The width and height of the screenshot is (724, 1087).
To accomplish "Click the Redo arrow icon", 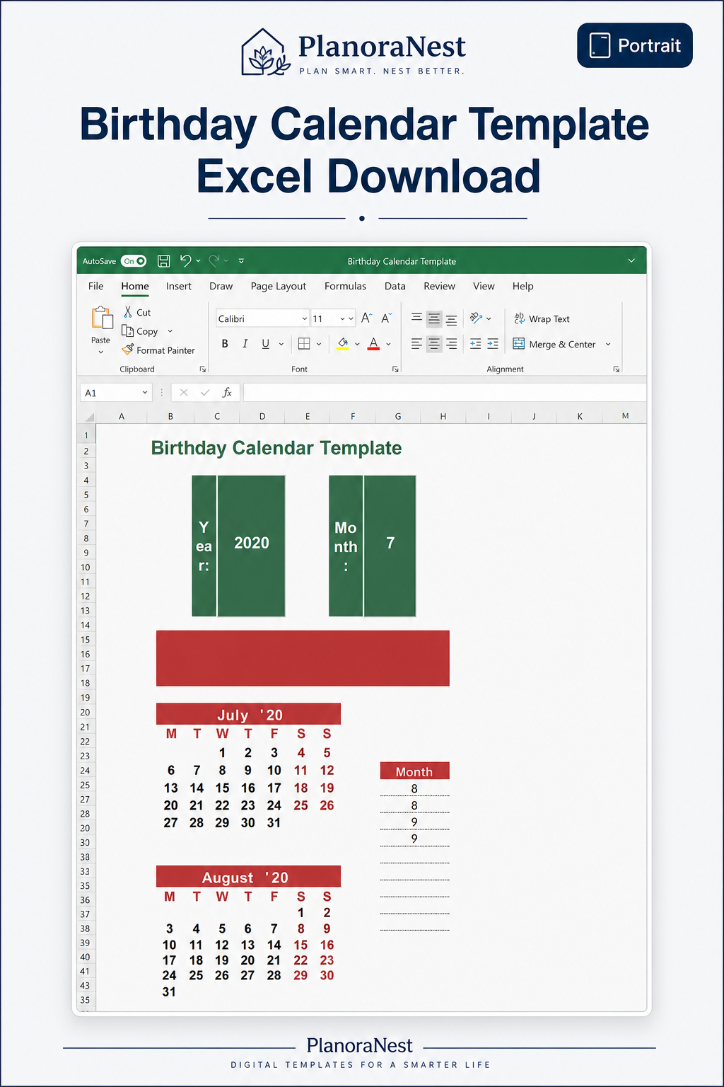I will tap(214, 260).
